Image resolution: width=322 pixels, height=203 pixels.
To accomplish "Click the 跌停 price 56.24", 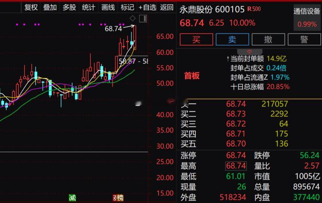I will tap(310, 155).
